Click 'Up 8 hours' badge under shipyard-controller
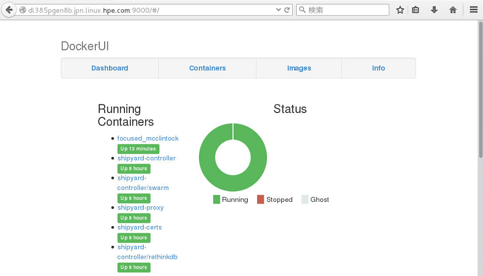Screen dimensions: 483x276 point(134,168)
